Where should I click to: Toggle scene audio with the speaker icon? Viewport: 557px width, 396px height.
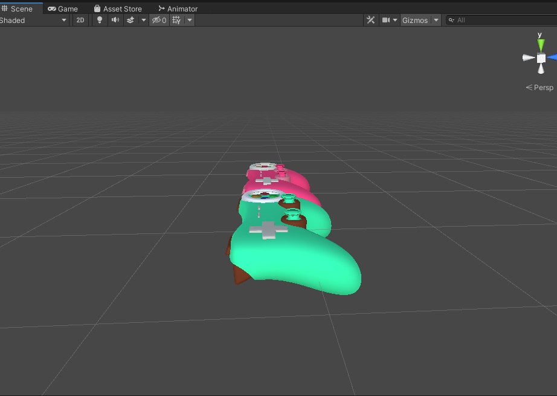point(115,20)
